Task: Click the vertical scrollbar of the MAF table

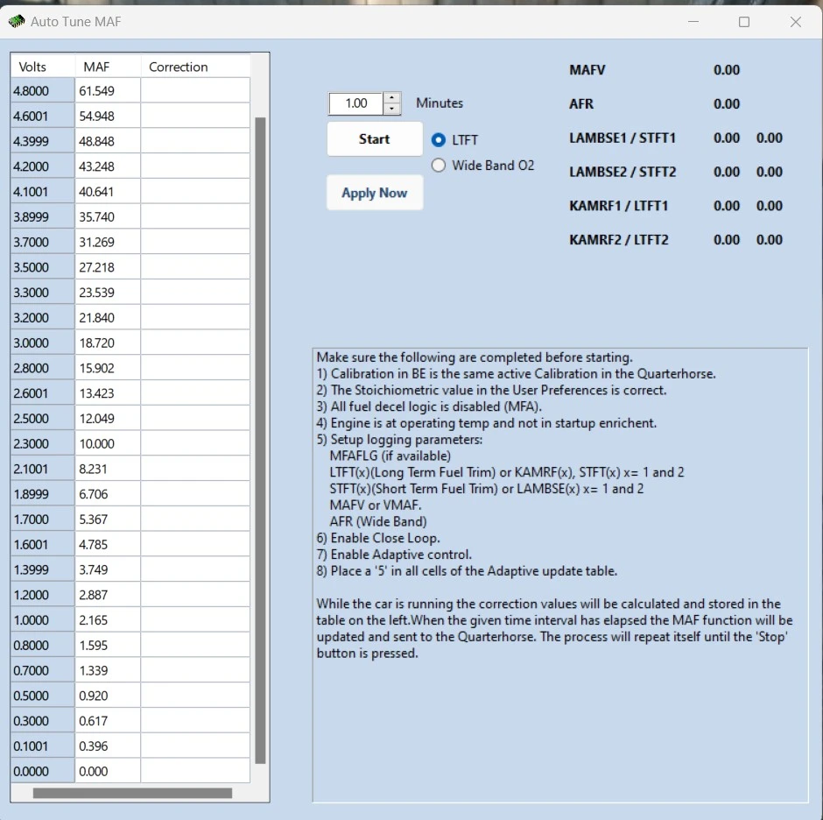Action: [x=260, y=440]
